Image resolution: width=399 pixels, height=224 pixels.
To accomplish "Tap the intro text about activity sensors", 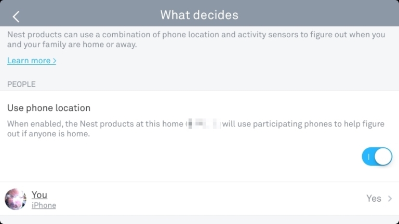I will pyautogui.click(x=196, y=39).
